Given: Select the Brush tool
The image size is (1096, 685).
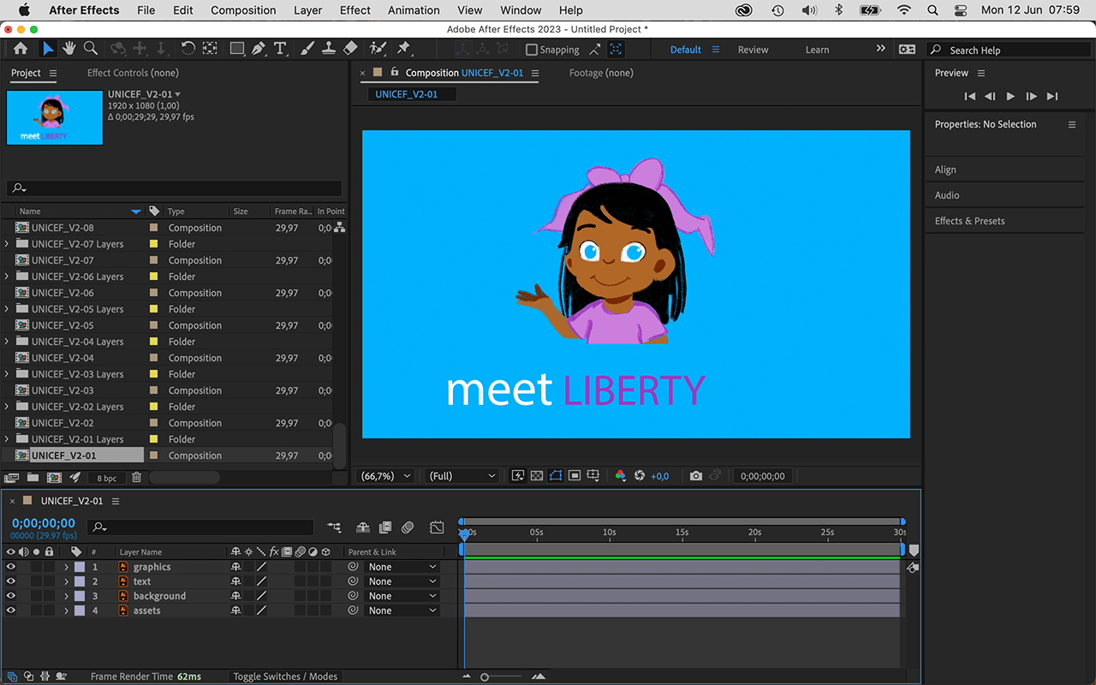Looking at the screenshot, I should tap(307, 49).
